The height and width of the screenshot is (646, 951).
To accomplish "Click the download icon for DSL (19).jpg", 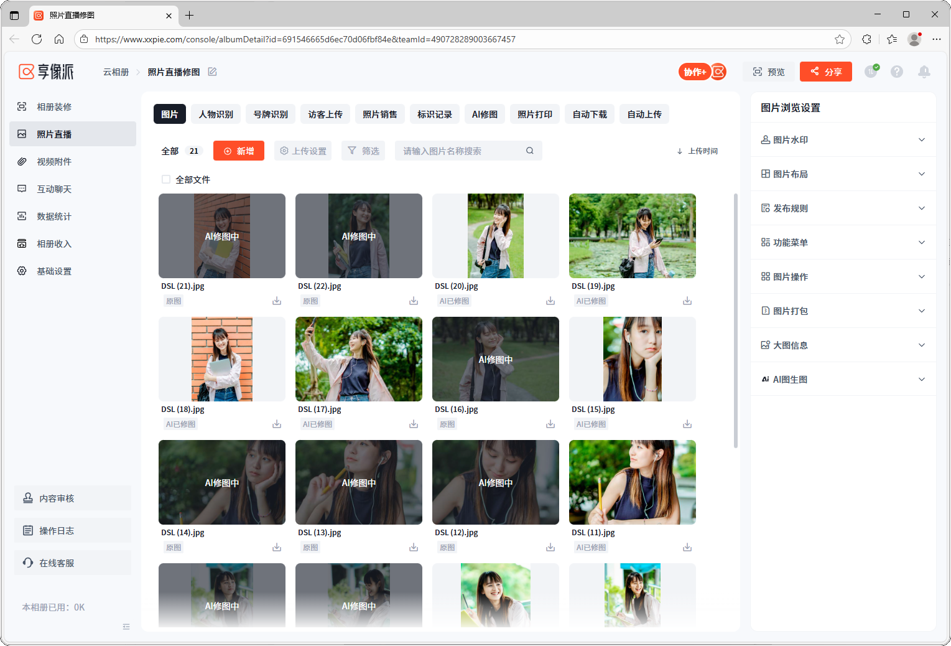I will click(687, 301).
